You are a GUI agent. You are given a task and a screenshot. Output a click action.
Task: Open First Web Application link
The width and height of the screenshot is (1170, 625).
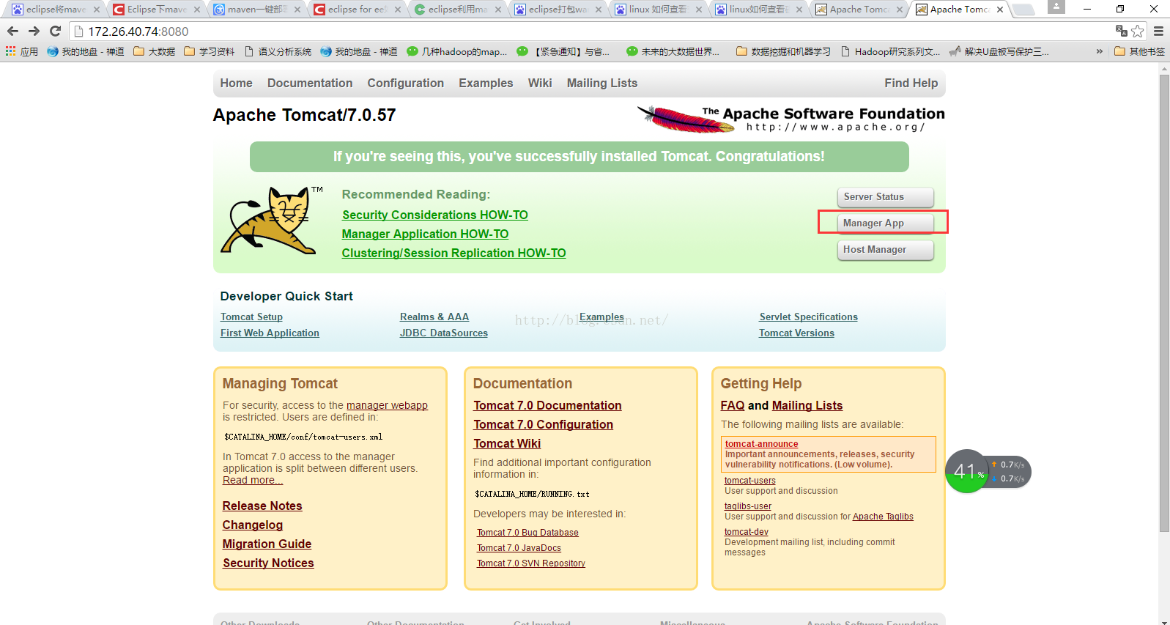point(270,333)
